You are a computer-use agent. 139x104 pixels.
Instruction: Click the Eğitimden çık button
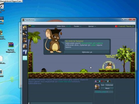pos(87,52)
